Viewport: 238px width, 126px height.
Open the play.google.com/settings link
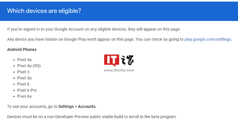point(207,39)
